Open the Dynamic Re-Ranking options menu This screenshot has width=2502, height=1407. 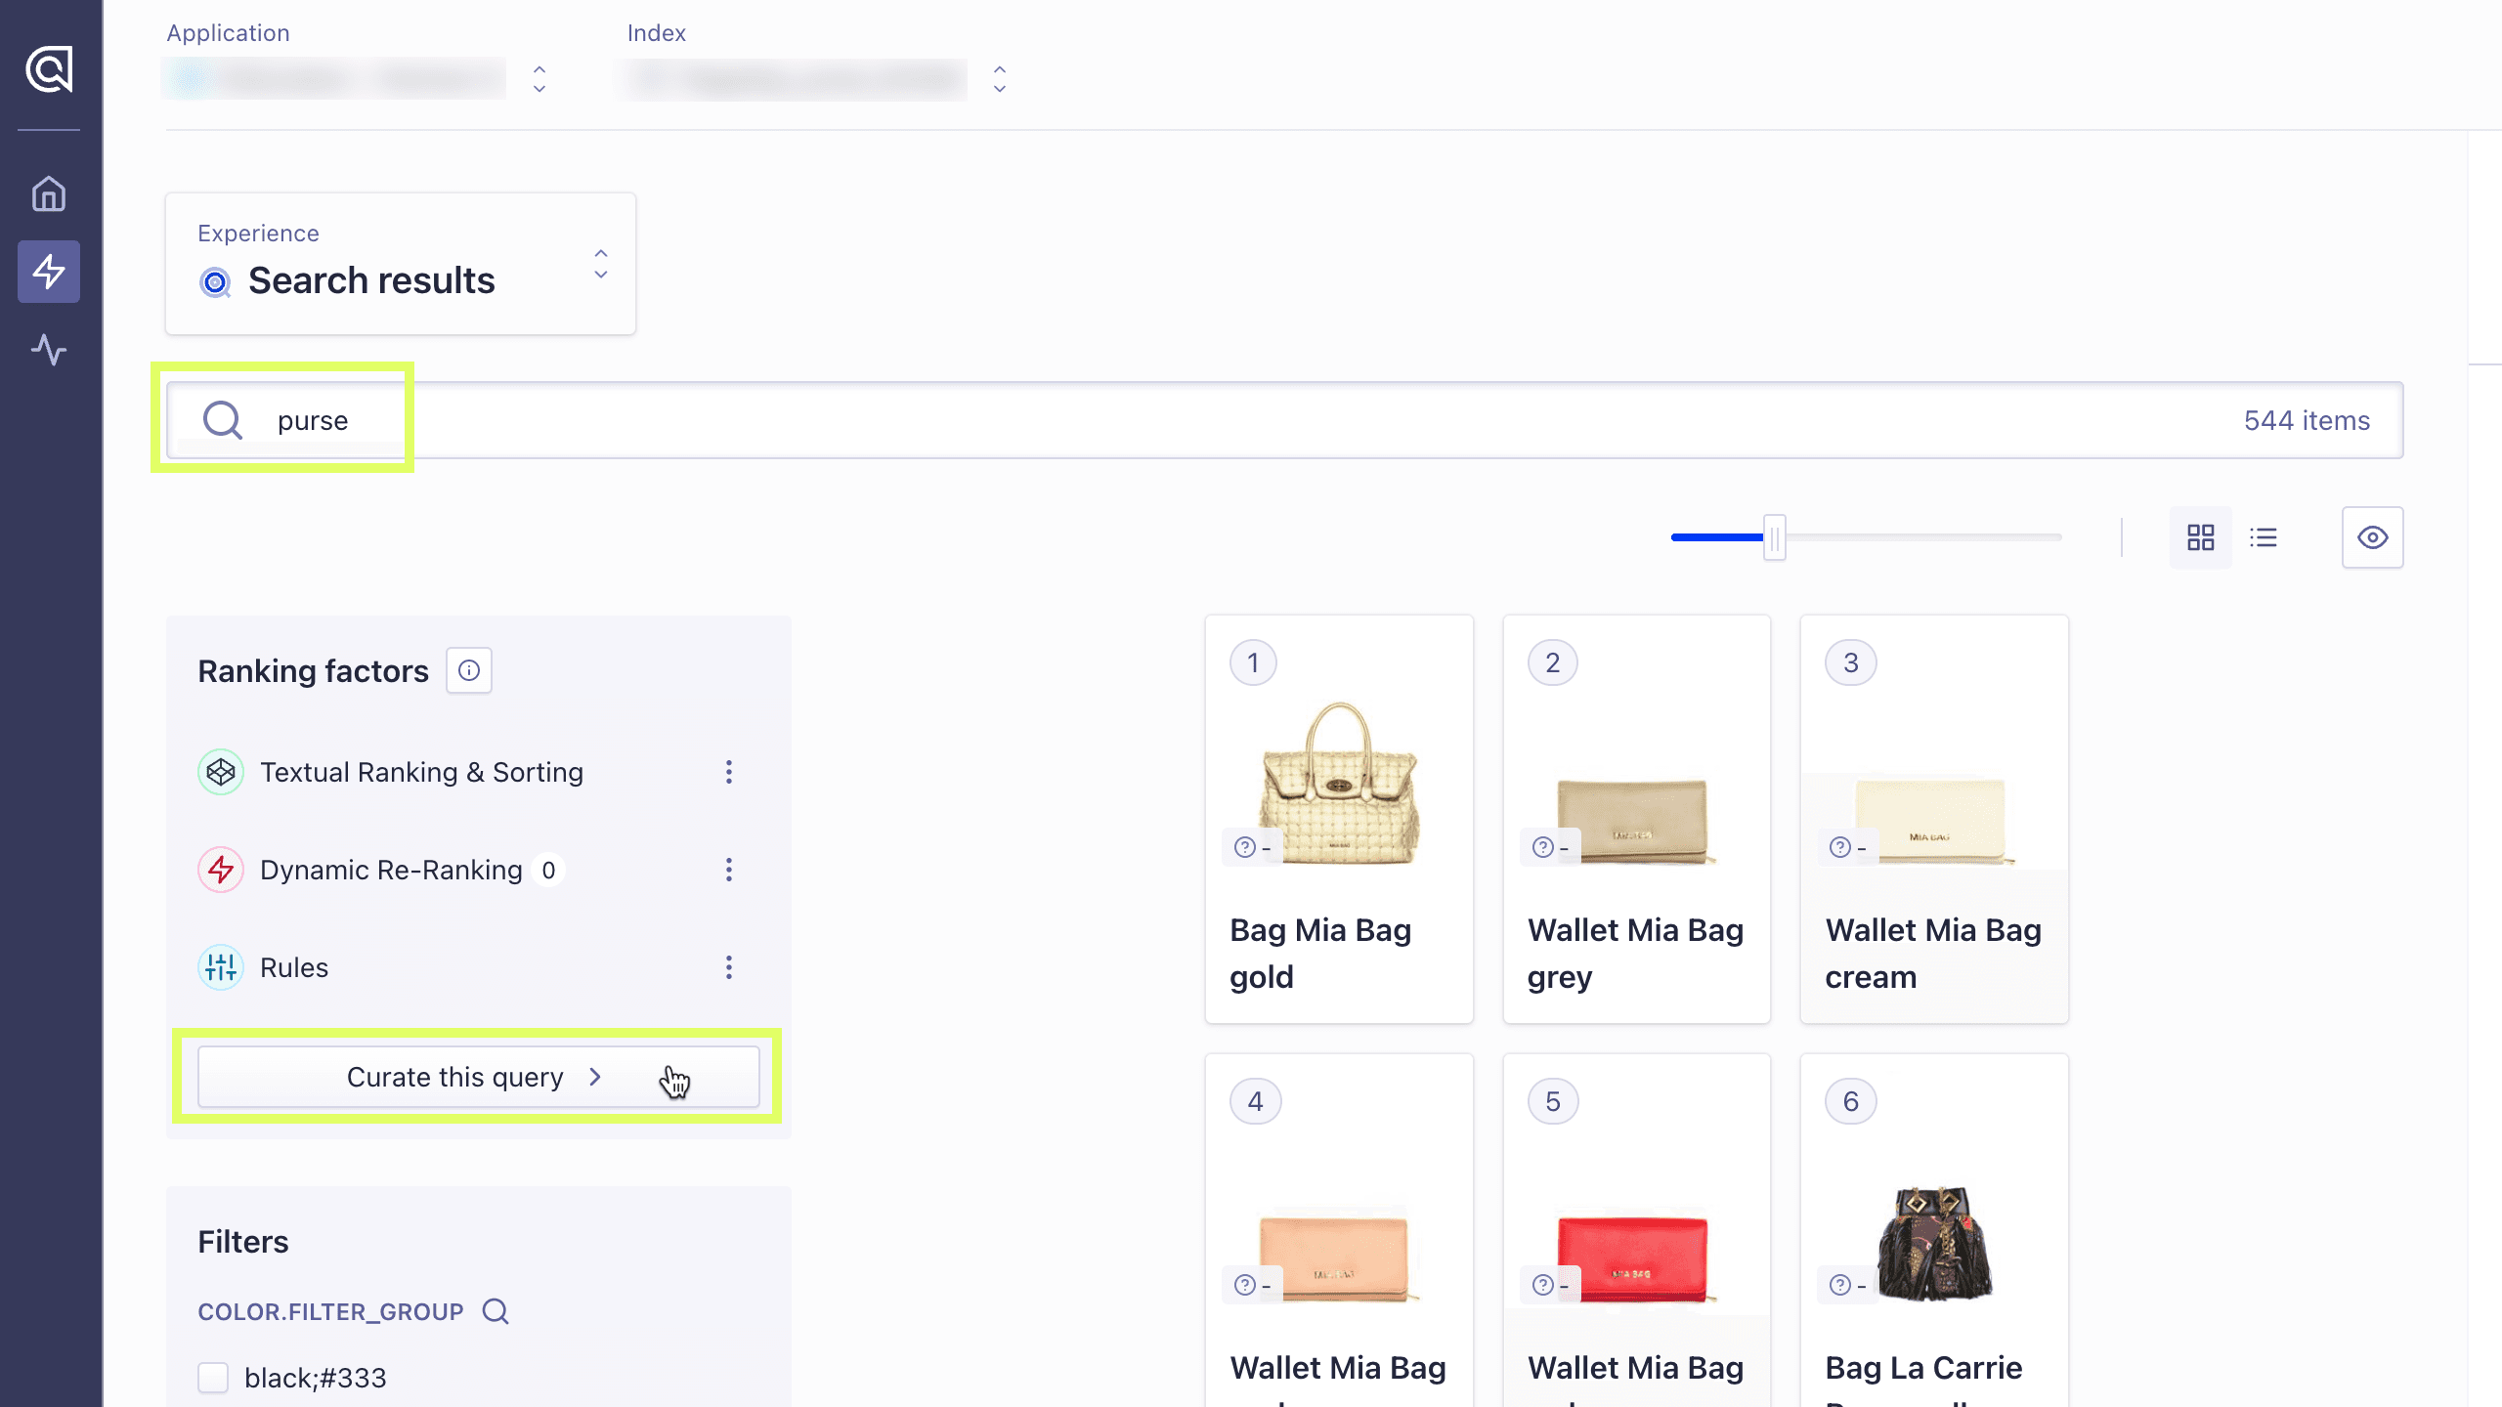pyautogui.click(x=729, y=870)
